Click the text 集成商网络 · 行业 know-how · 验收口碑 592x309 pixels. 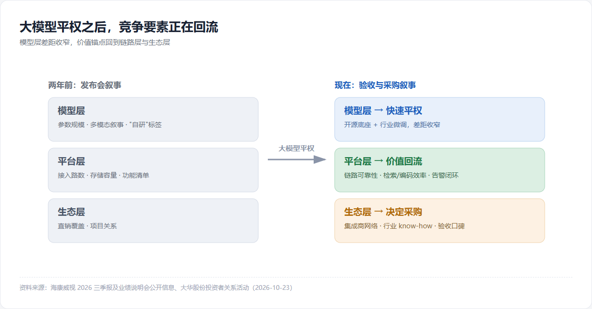pyautogui.click(x=404, y=226)
